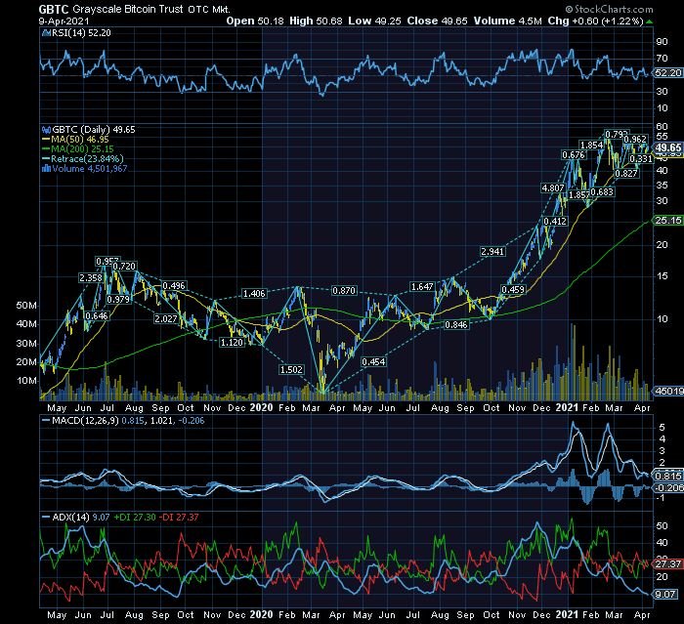Click the 0.676 retracement label

coord(574,155)
